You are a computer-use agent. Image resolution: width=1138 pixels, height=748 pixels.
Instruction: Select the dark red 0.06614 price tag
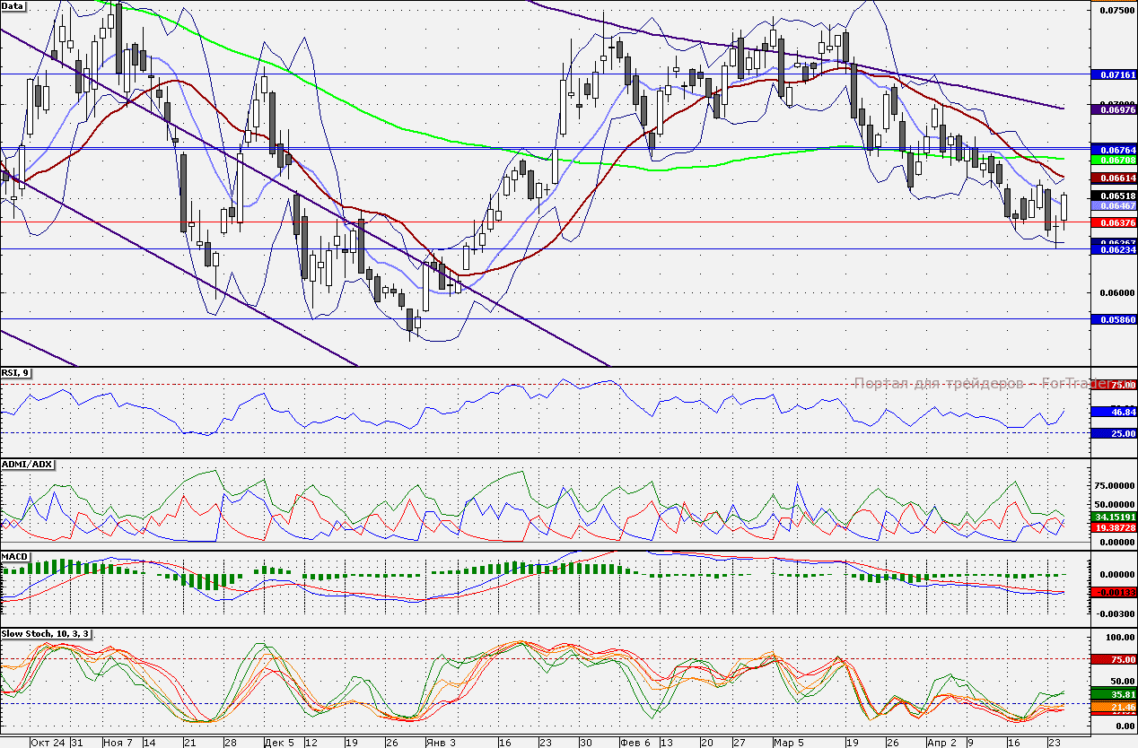coord(1113,179)
